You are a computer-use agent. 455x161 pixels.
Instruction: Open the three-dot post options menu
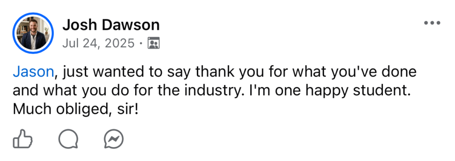[x=432, y=23]
